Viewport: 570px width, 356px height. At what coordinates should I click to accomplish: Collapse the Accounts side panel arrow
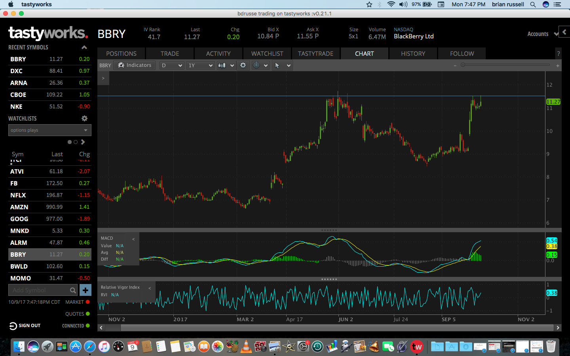coord(564,32)
